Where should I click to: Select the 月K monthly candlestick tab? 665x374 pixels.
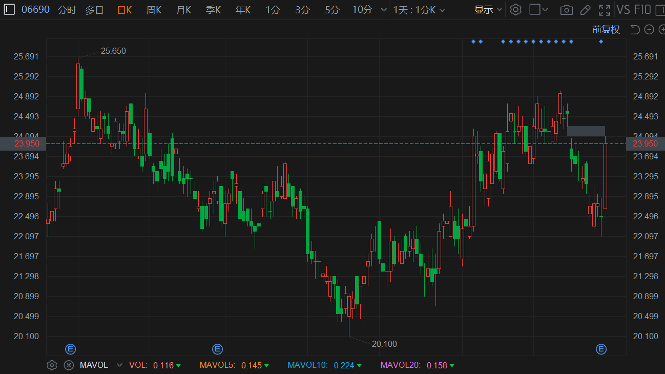[183, 10]
